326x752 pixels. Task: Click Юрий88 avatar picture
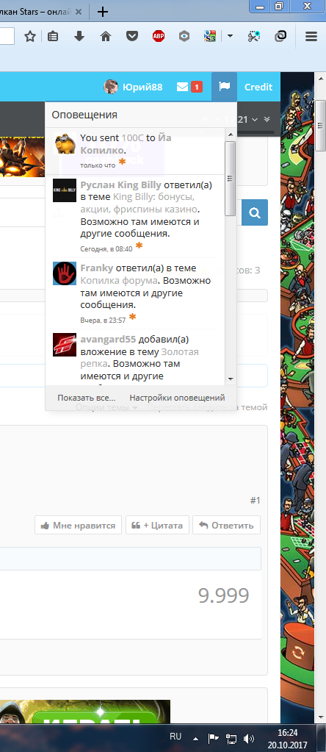pyautogui.click(x=111, y=87)
